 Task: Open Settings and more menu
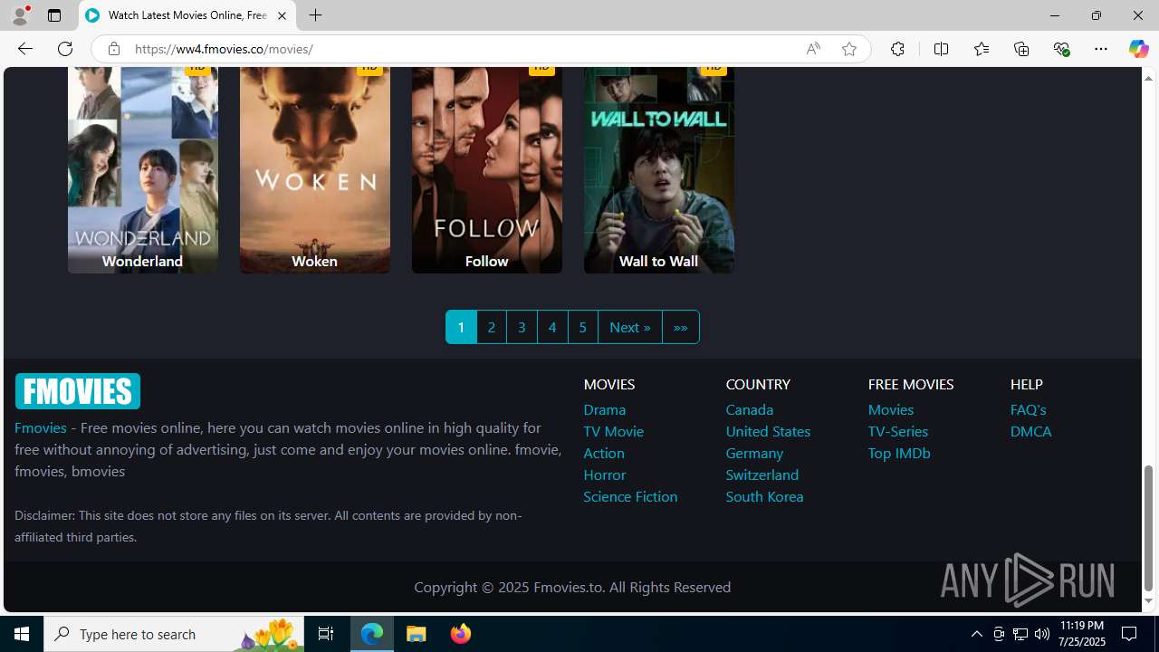1100,49
